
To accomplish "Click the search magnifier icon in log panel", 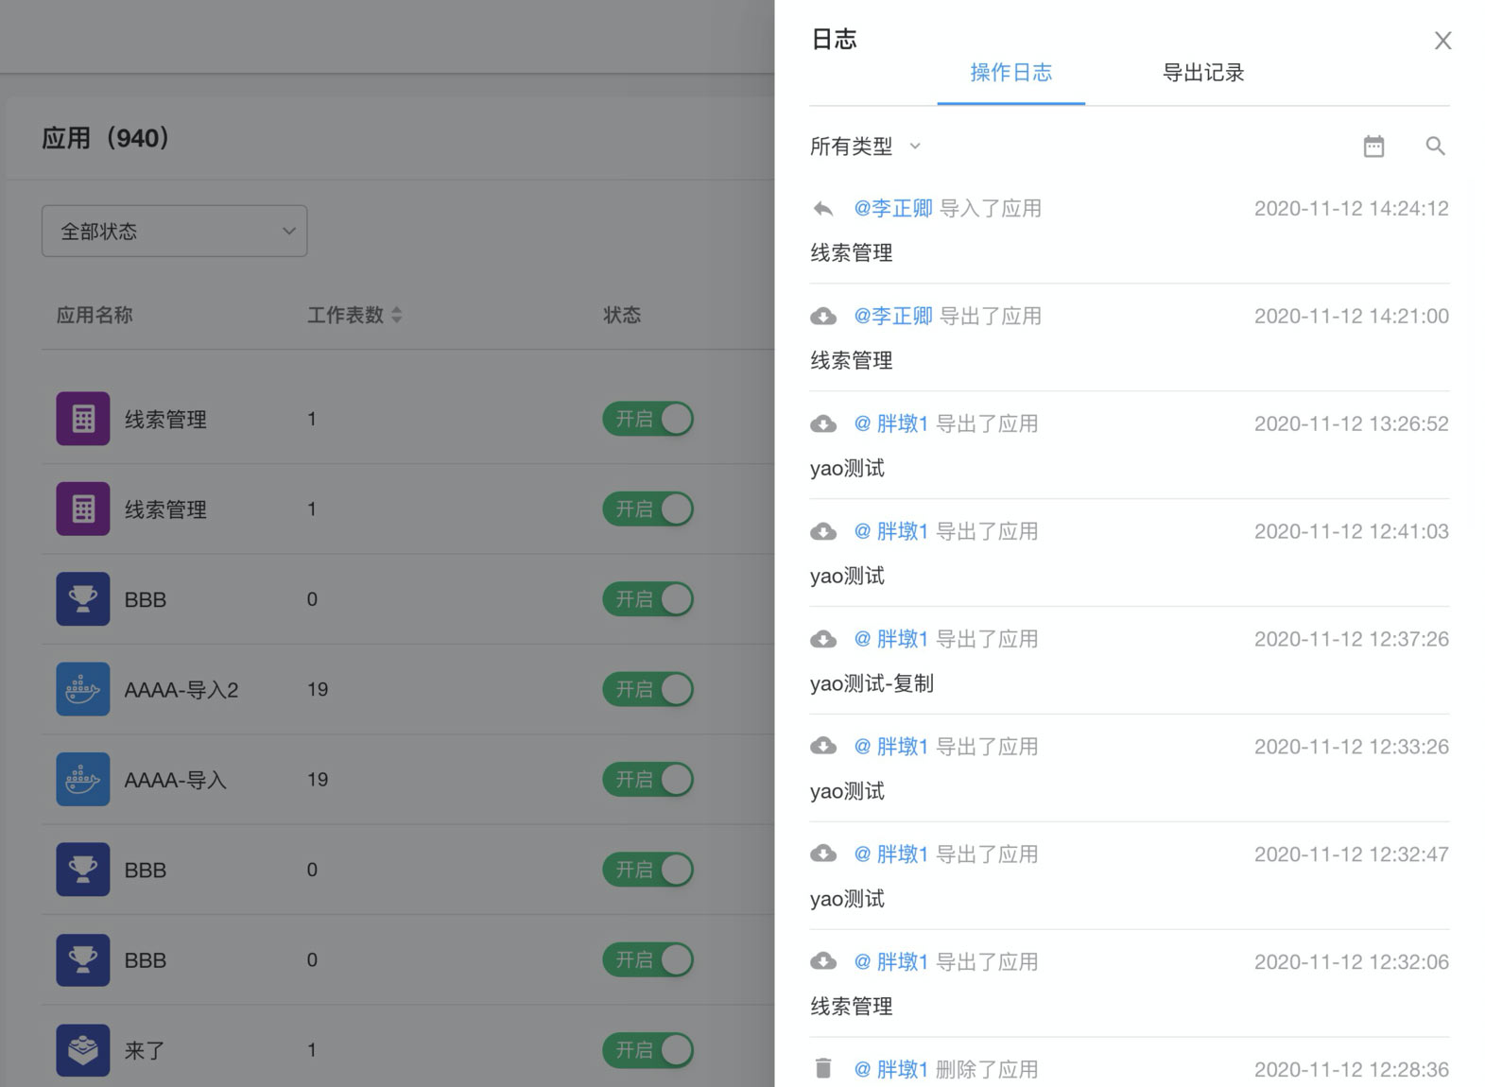I will coord(1435,147).
